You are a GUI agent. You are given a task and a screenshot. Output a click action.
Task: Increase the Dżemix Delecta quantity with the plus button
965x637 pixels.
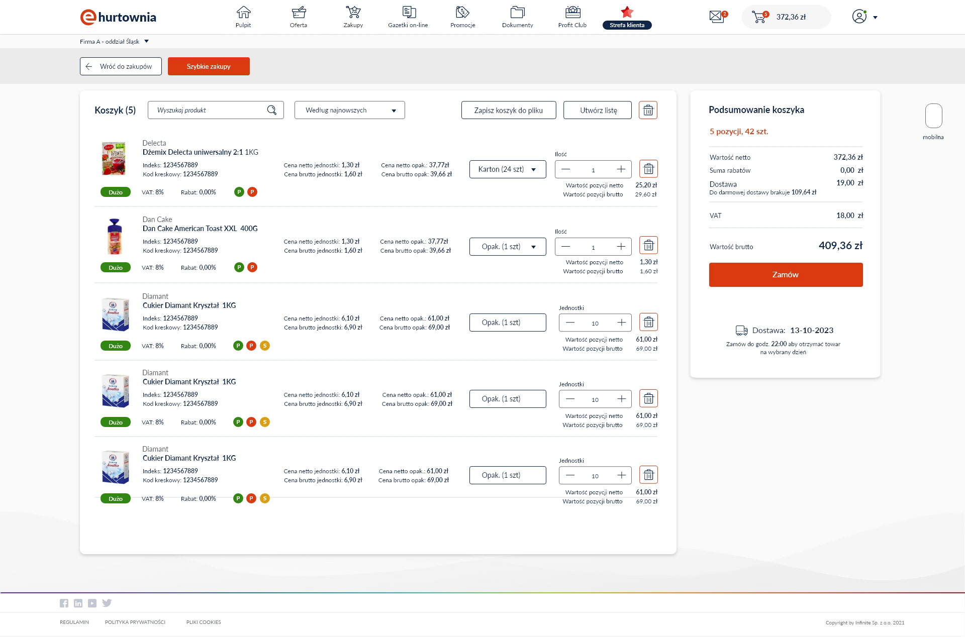[621, 169]
